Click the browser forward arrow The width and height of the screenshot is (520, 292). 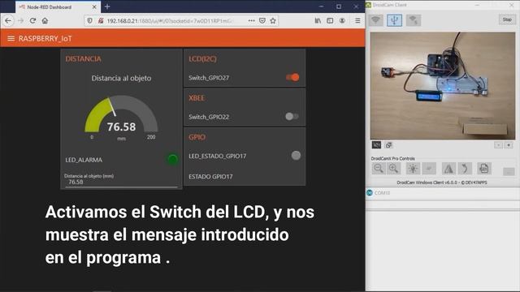point(20,20)
